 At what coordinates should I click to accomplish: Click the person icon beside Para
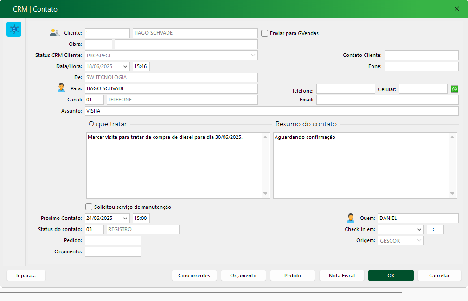click(61, 88)
